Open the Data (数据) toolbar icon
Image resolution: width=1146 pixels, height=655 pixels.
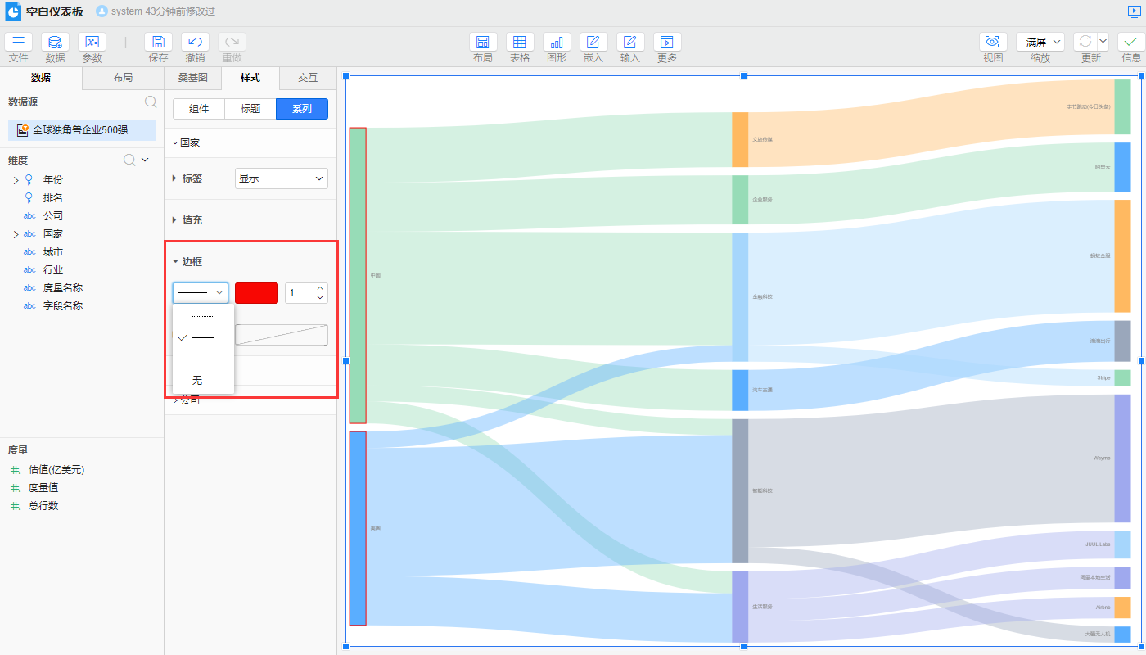click(x=55, y=43)
